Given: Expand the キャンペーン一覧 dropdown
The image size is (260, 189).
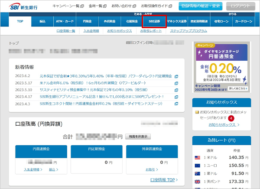Looking at the screenshot, I should [x=68, y=6].
